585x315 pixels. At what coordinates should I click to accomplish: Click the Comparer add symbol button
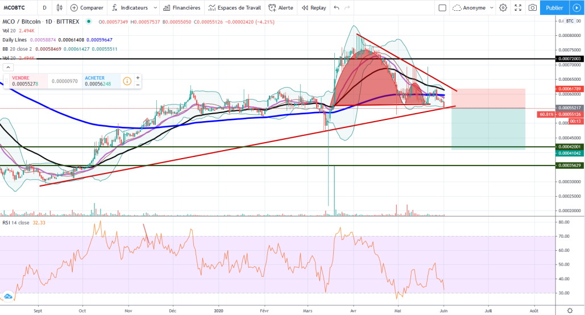click(x=87, y=7)
